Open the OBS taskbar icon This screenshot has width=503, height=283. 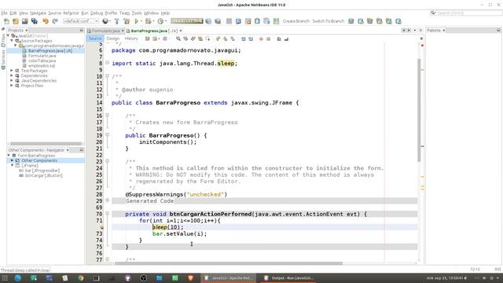click(x=143, y=278)
